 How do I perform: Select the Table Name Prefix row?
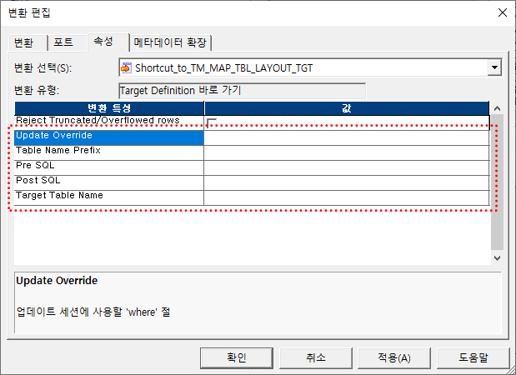[252, 153]
